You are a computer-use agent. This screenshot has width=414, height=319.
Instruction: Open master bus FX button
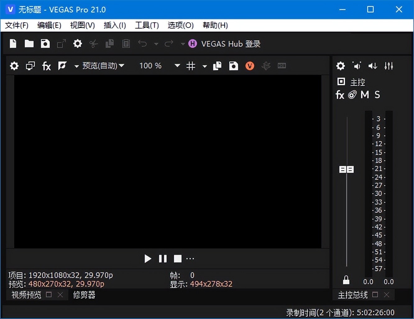coord(340,95)
